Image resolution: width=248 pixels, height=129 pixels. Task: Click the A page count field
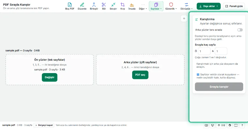[221, 51]
